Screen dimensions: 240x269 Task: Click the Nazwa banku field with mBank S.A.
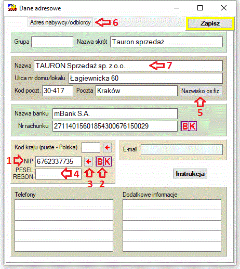(x=115, y=114)
